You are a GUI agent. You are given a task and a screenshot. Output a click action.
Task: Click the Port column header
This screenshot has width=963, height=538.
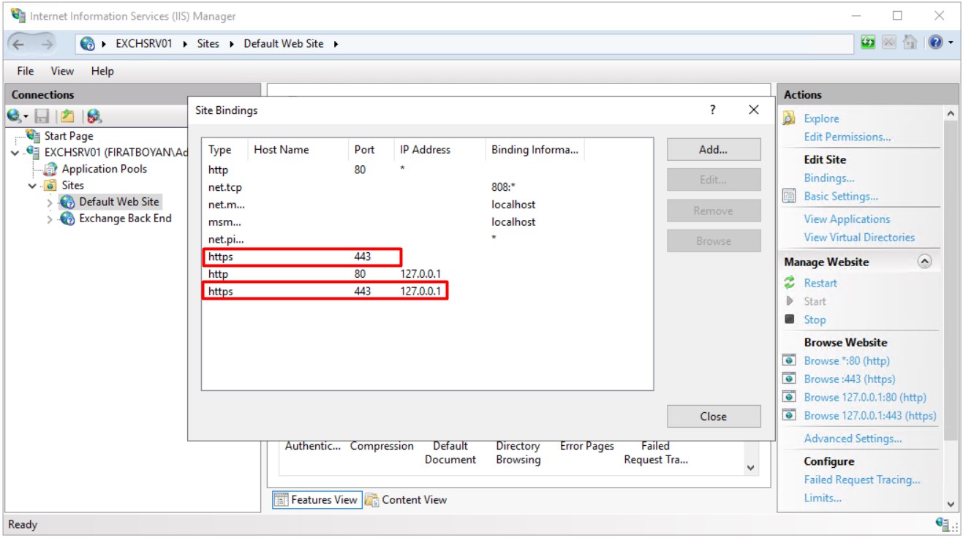(x=371, y=150)
